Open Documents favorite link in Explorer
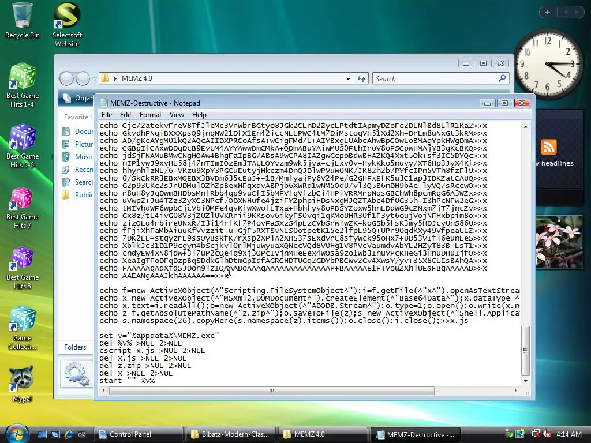 coord(78,131)
